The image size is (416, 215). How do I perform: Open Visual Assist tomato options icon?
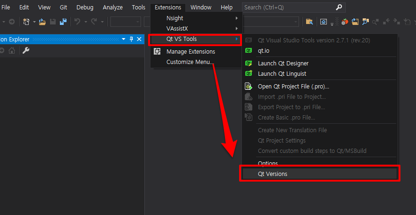345,22
